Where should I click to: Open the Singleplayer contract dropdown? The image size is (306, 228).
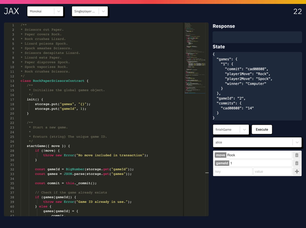[x=90, y=11]
